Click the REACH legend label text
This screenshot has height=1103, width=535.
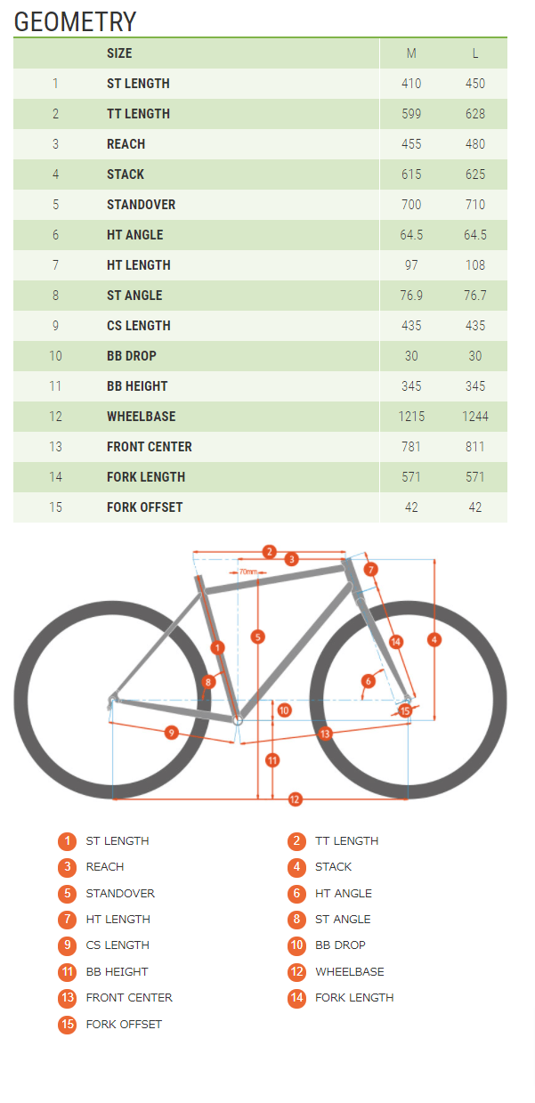105,867
